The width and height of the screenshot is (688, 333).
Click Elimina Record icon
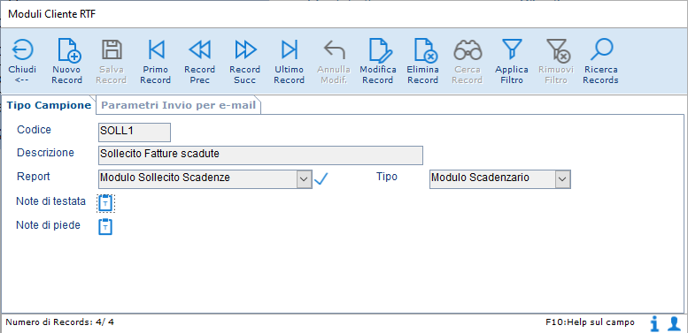tap(425, 49)
